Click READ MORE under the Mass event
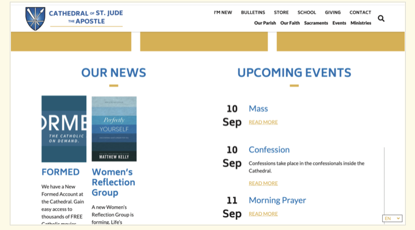 pyautogui.click(x=263, y=122)
